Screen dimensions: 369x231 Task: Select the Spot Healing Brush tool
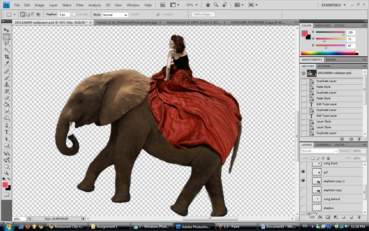point(7,71)
